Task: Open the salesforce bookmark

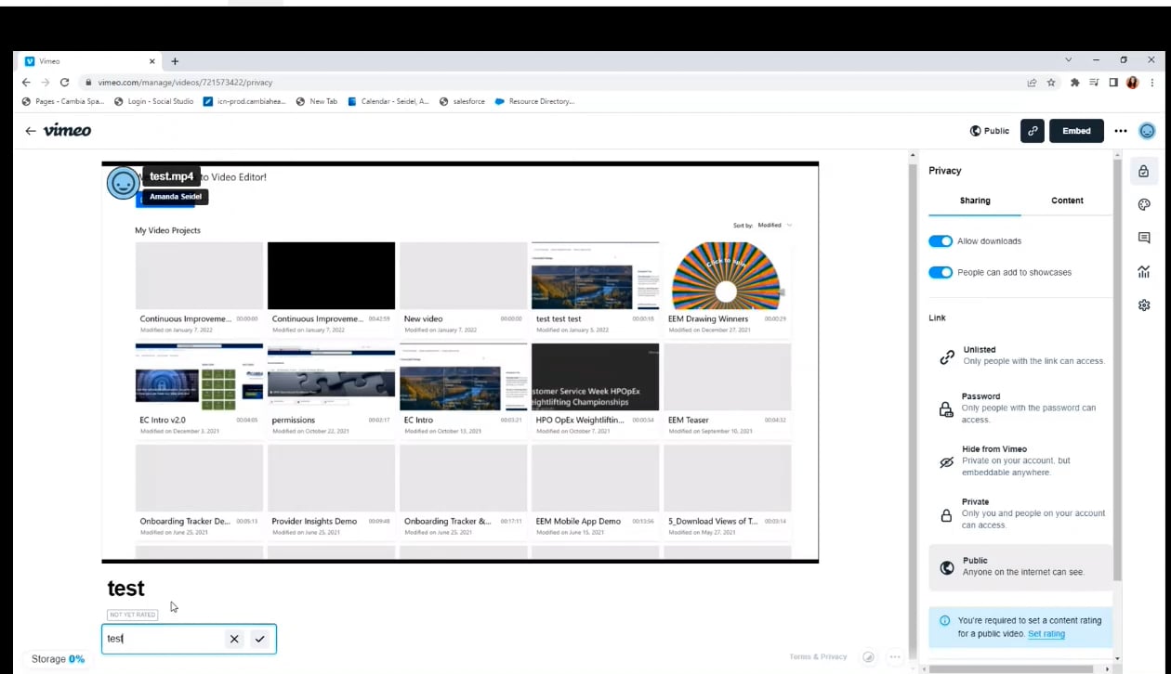Action: 462,101
